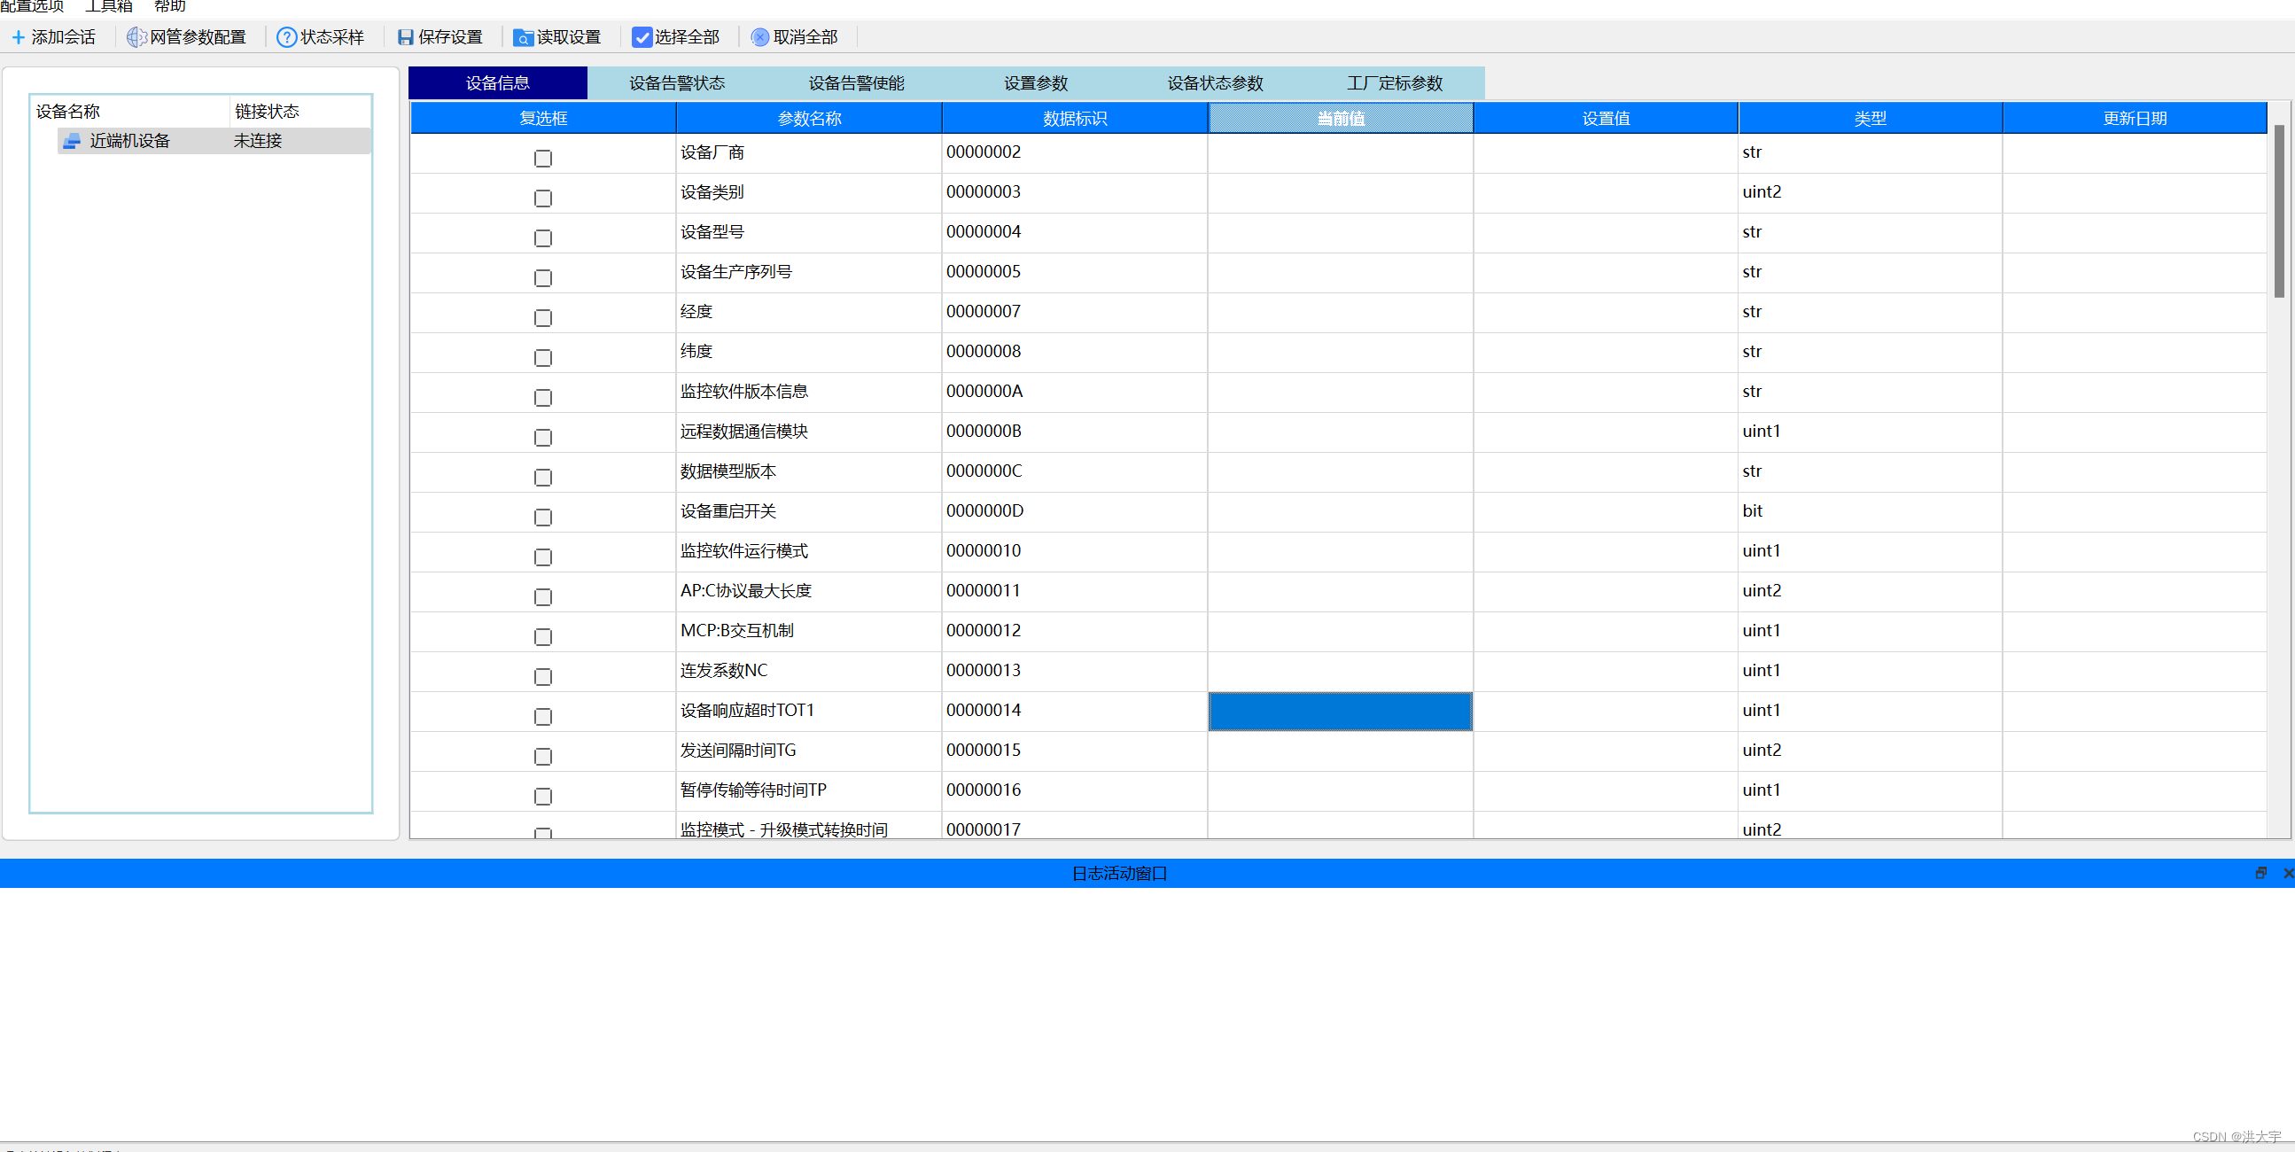Click data ID cell 0000000A

pos(1075,392)
